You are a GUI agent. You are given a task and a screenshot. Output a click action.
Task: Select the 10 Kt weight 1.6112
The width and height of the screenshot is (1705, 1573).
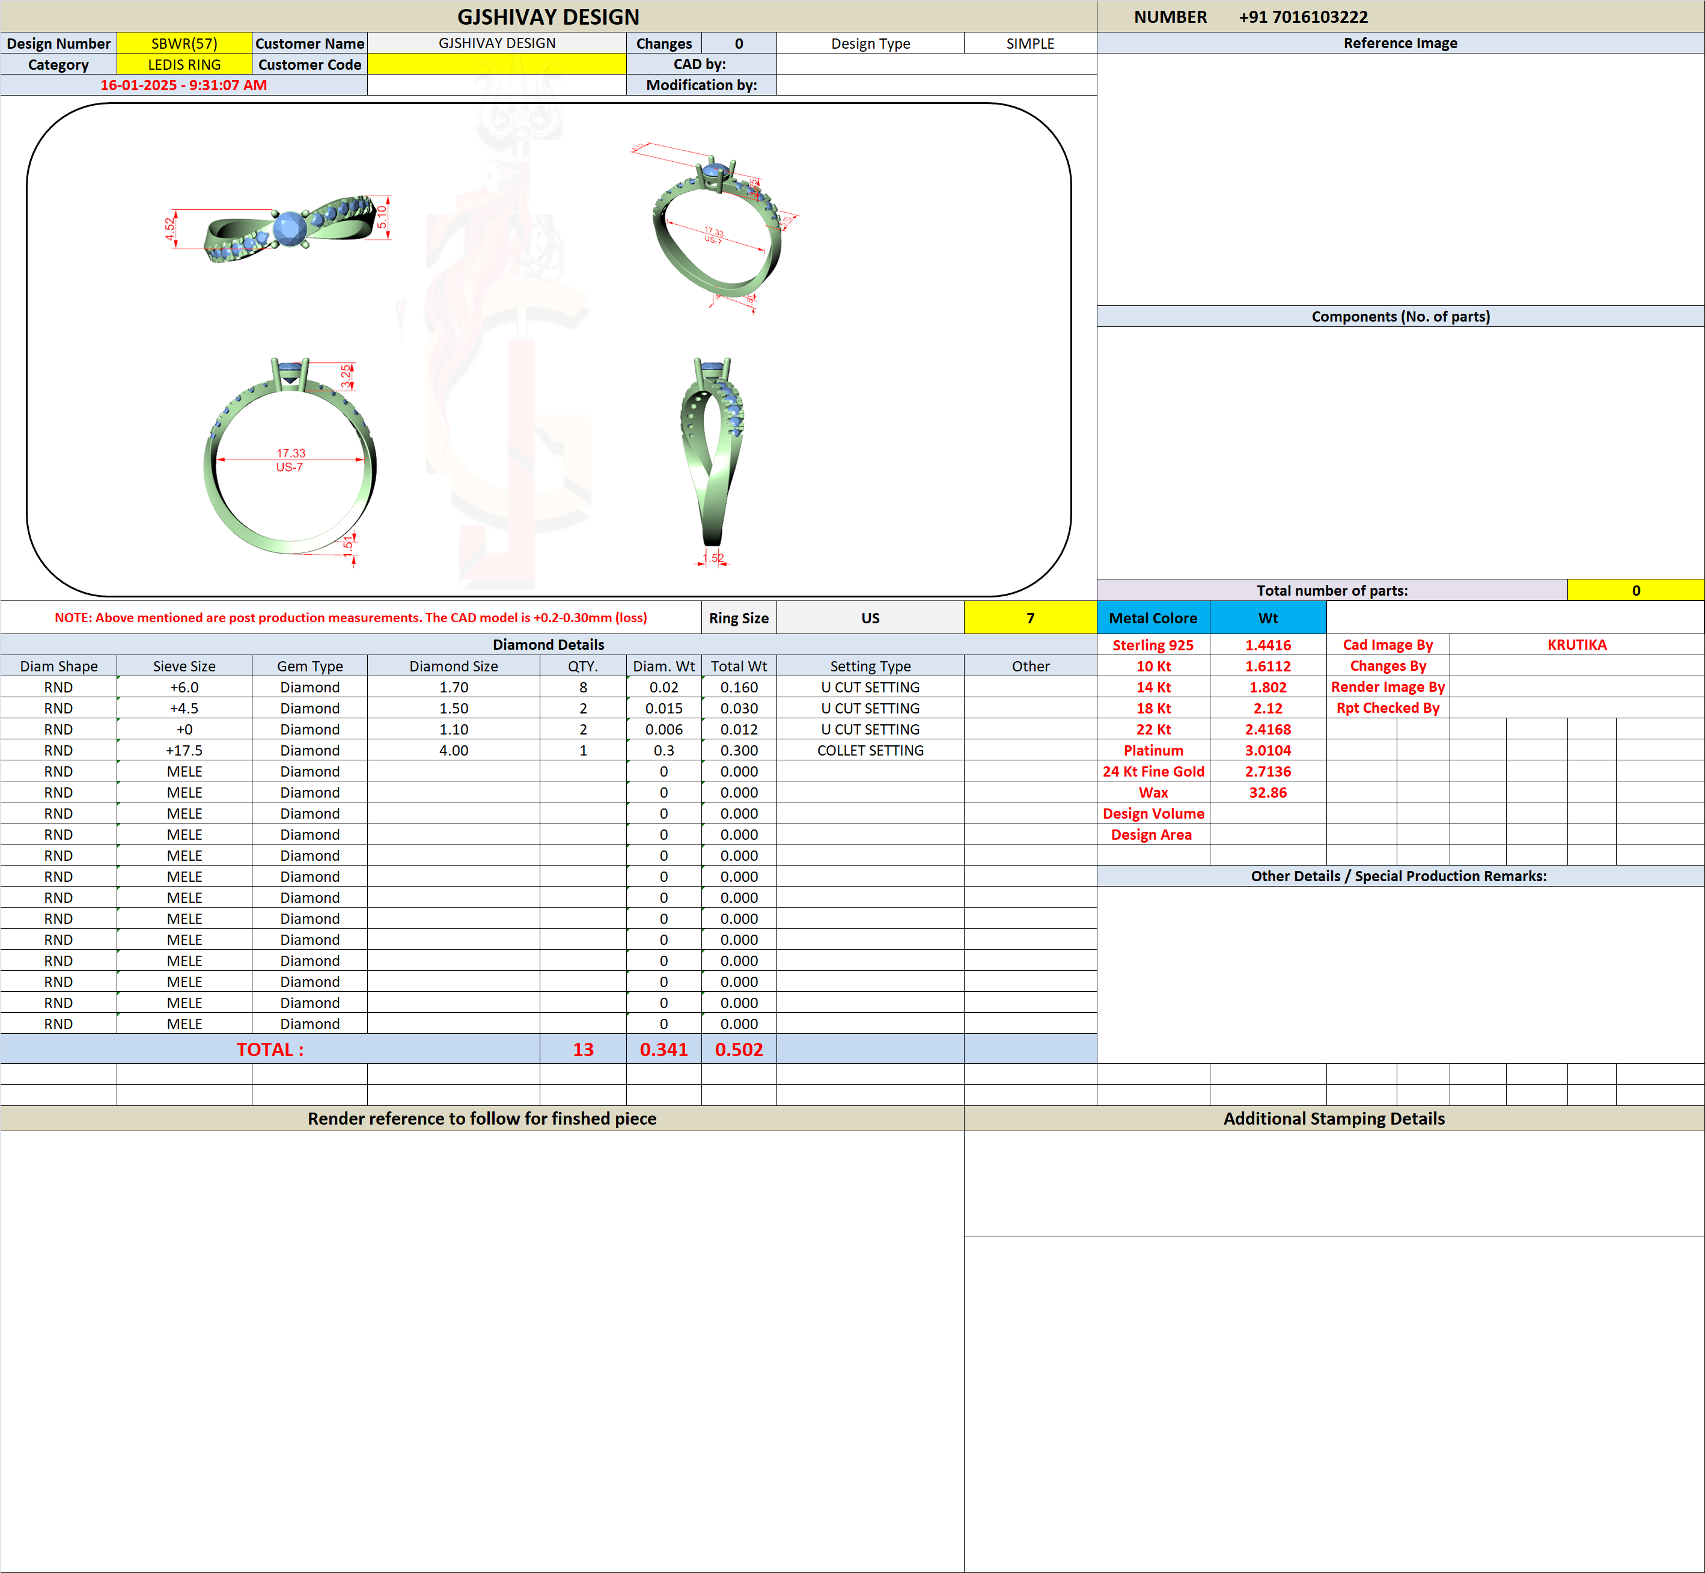pyautogui.click(x=1267, y=667)
